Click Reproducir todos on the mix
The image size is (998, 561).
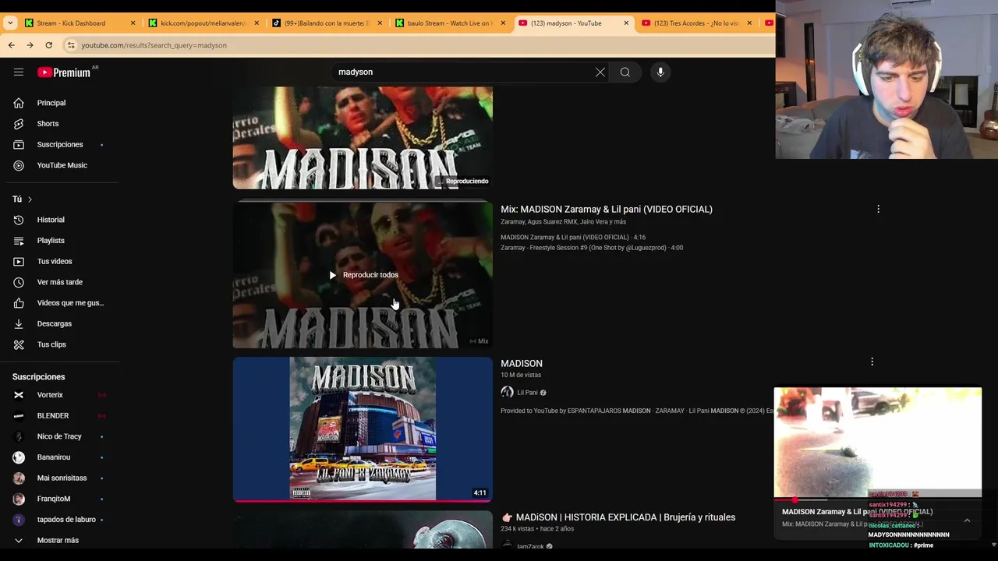pyautogui.click(x=363, y=275)
